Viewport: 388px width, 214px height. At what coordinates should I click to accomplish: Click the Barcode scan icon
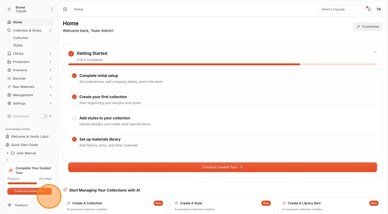(x=9, y=78)
